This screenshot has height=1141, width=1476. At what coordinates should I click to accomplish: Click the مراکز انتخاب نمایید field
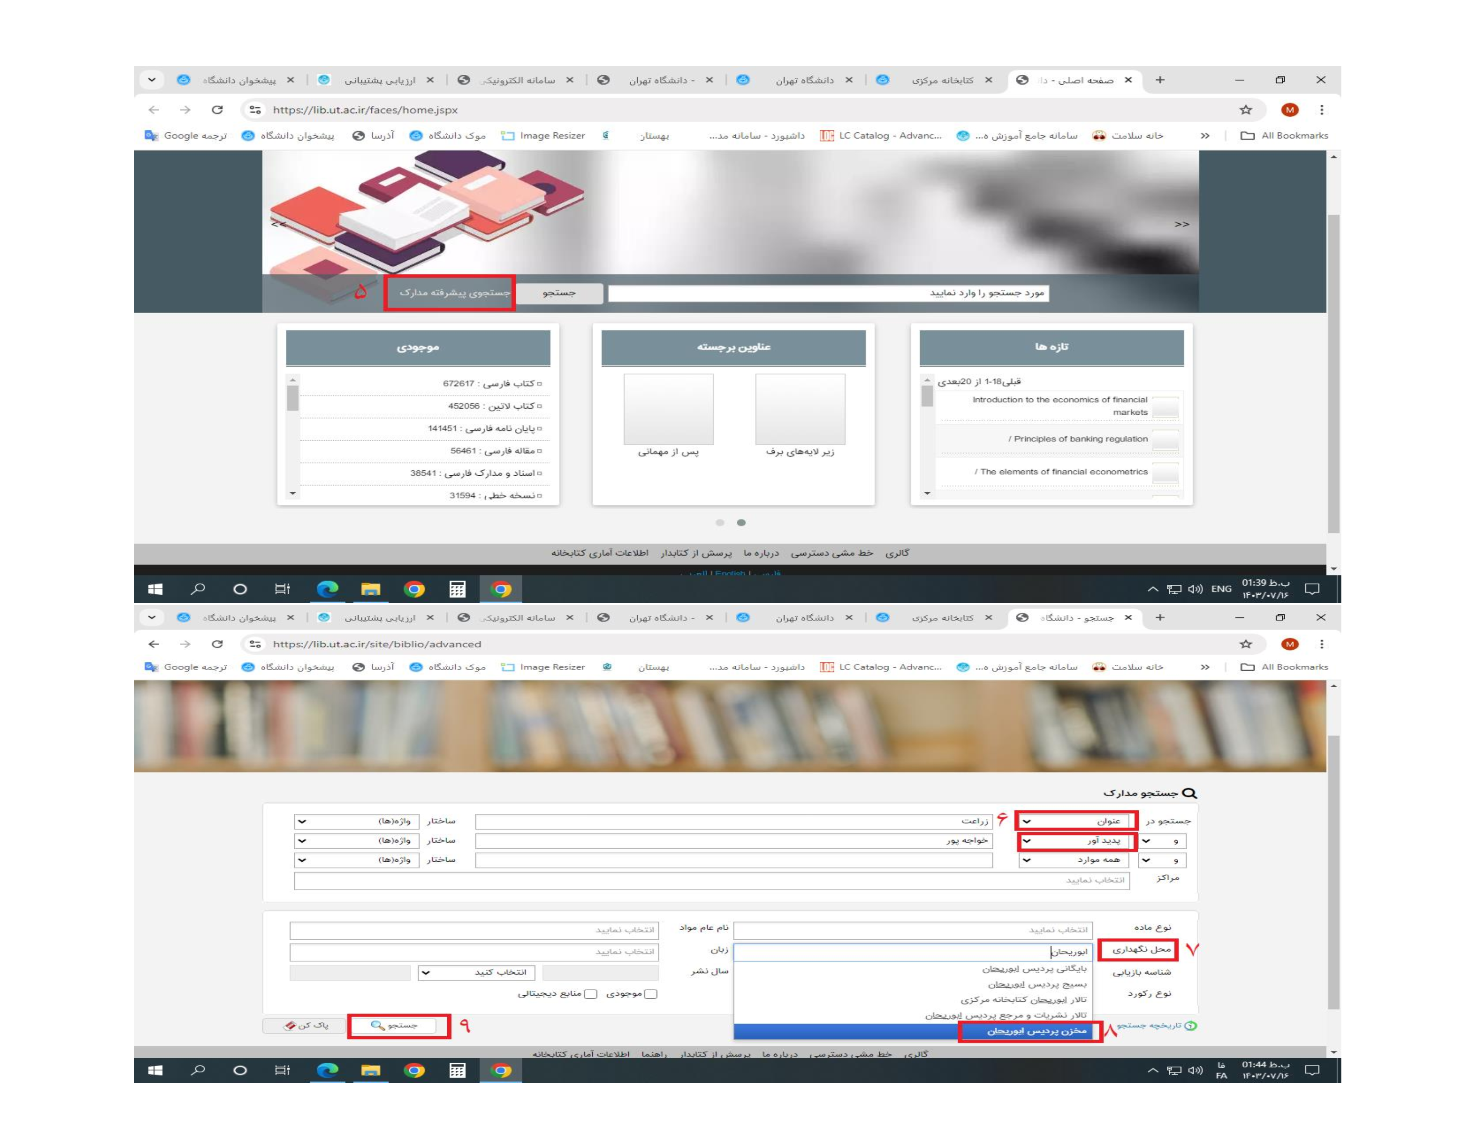coord(712,880)
